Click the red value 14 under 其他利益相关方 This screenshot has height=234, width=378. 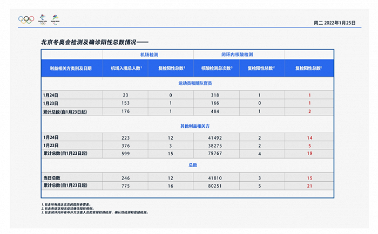[309, 138]
